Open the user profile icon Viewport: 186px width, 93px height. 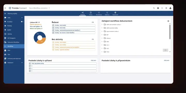coord(170,8)
